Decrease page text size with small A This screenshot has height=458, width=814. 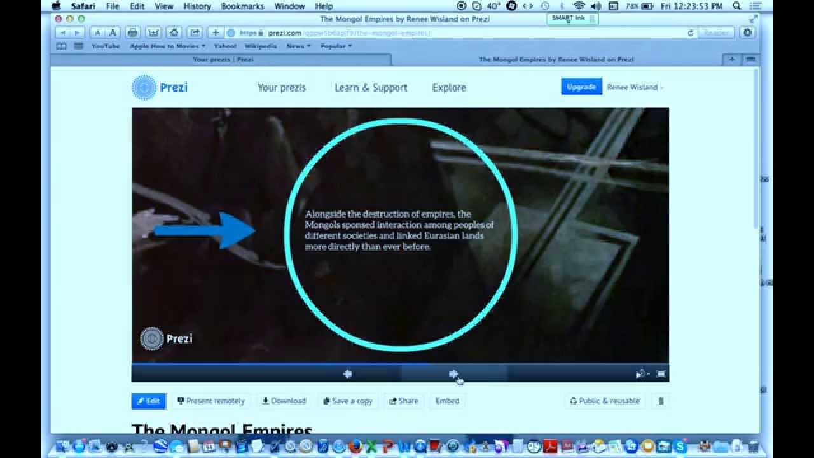pyautogui.click(x=98, y=32)
